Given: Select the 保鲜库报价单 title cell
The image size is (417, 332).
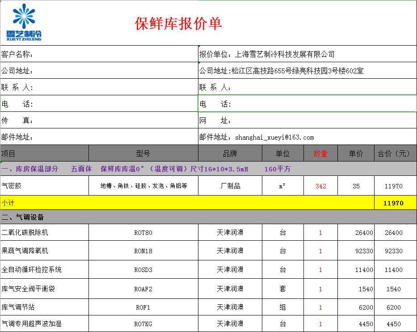Looking at the screenshot, I should point(178,24).
